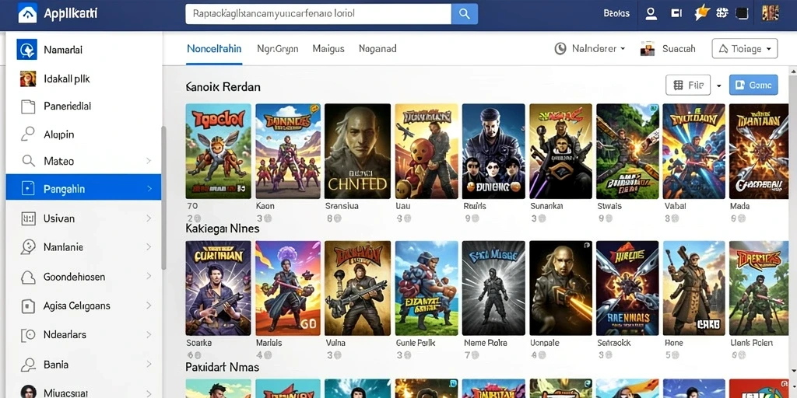Click the blue search magnifier button

465,14
